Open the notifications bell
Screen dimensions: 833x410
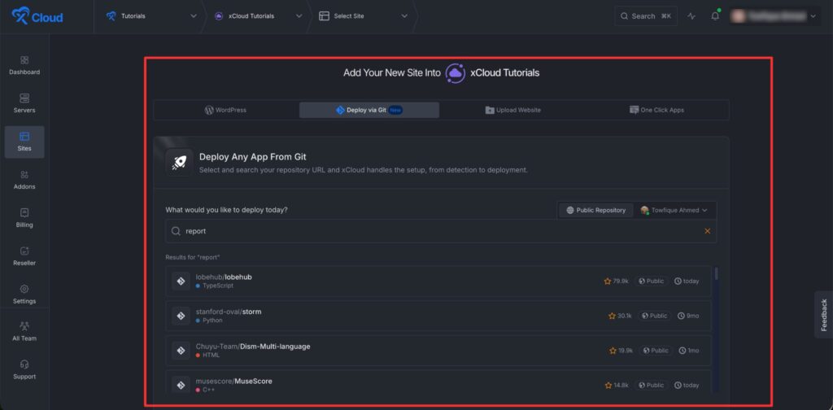click(x=715, y=16)
